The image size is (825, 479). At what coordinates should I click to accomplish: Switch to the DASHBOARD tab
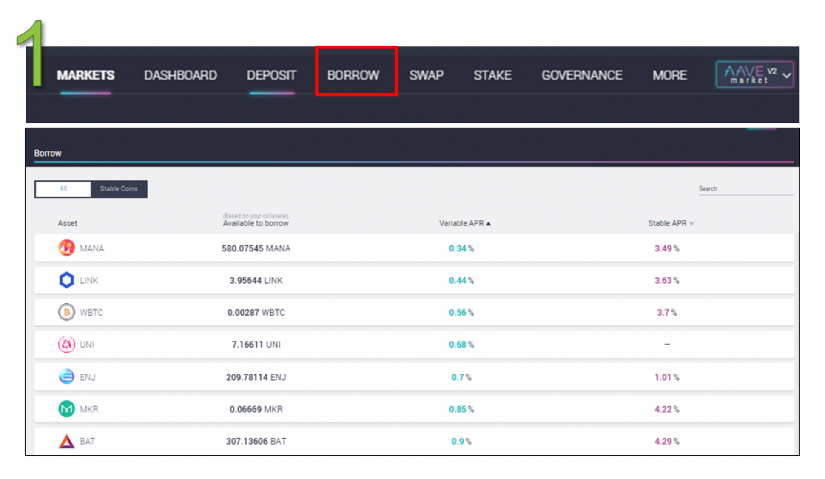tap(180, 75)
